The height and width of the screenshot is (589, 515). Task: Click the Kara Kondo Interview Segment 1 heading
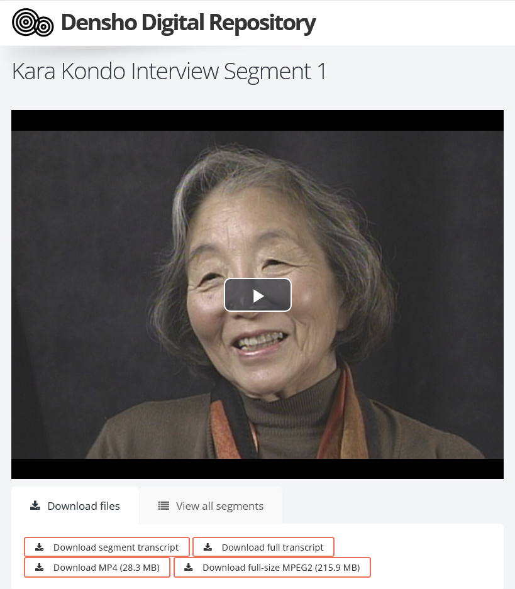click(169, 71)
